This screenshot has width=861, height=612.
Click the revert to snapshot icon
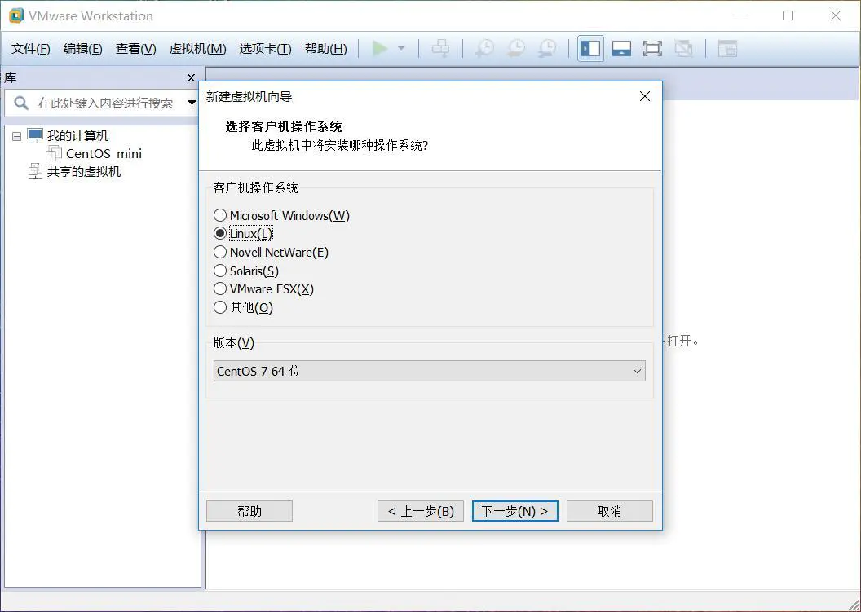click(515, 48)
